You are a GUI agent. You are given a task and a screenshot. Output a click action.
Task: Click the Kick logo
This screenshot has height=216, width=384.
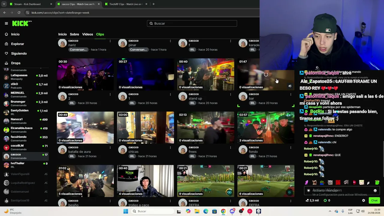tap(22, 23)
